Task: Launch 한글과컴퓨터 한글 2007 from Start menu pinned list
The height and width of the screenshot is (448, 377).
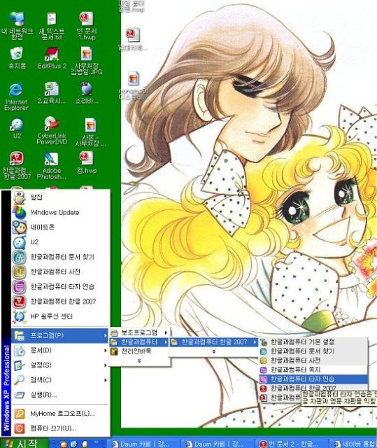Action: [x=61, y=302]
